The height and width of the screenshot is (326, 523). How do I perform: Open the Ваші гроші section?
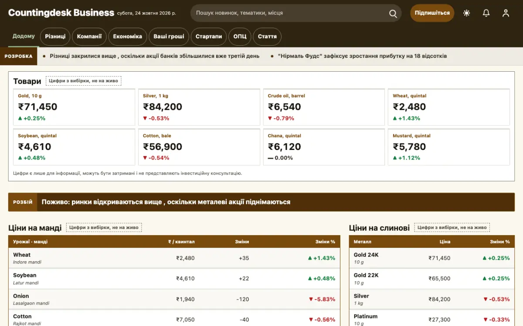tap(169, 37)
